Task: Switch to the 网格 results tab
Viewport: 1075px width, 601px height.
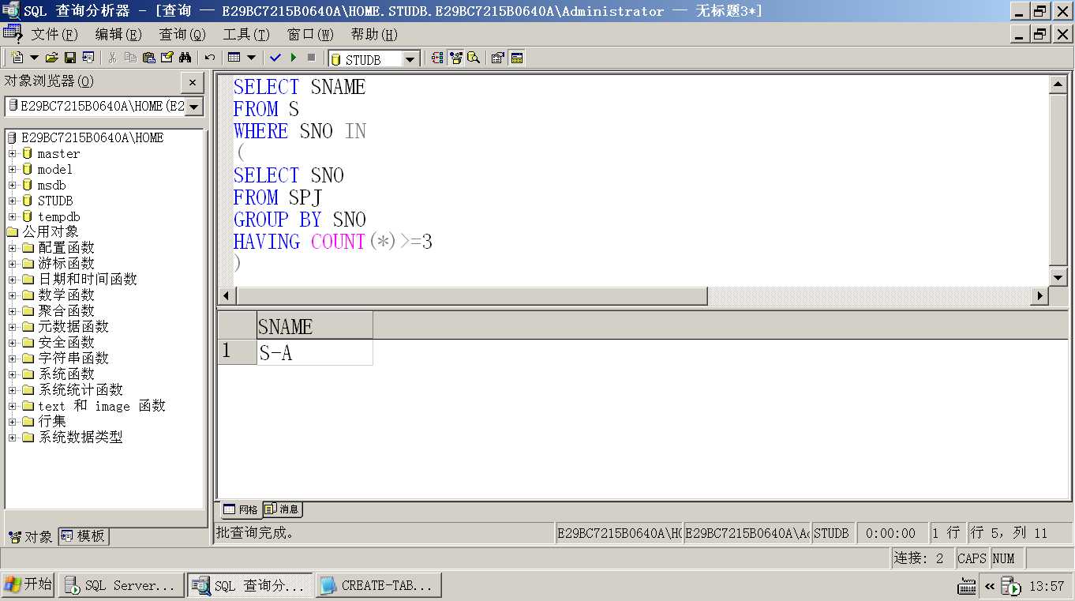Action: coord(240,509)
